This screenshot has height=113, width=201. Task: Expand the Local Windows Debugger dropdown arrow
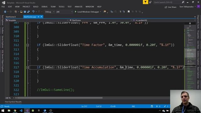pos(100,12)
